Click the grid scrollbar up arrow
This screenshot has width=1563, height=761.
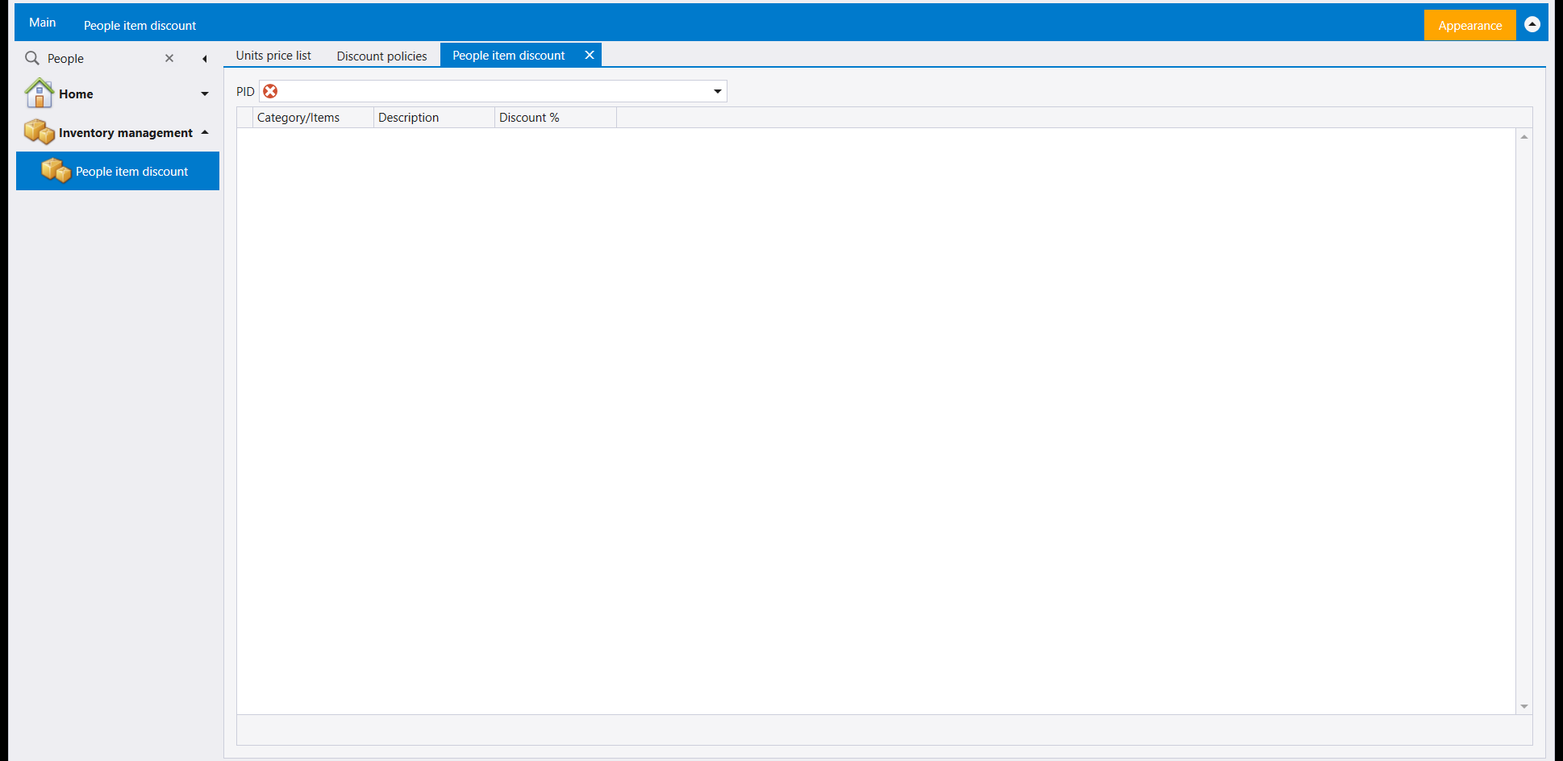pos(1524,137)
